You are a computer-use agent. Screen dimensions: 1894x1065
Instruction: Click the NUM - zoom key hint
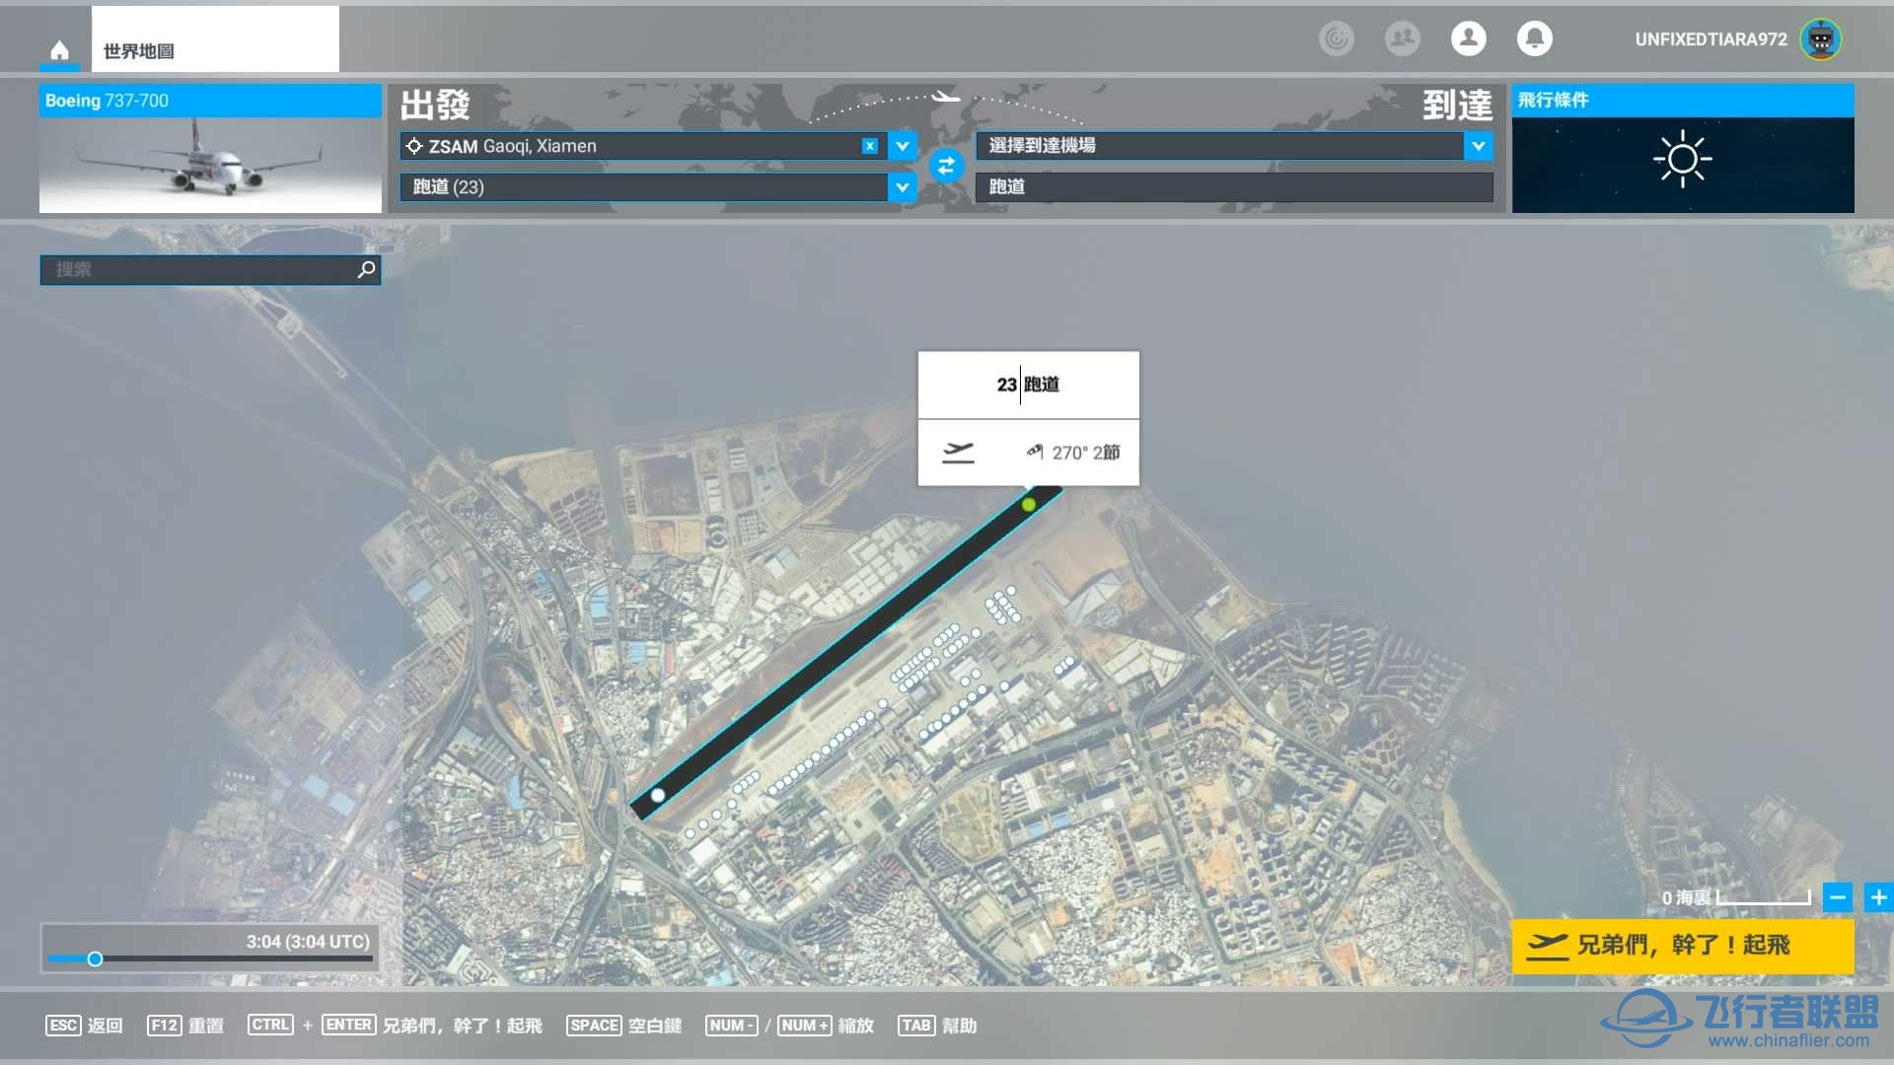[x=731, y=1026]
